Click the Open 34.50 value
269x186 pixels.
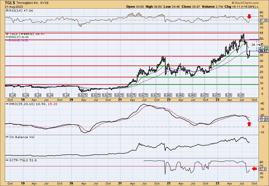click(135, 7)
